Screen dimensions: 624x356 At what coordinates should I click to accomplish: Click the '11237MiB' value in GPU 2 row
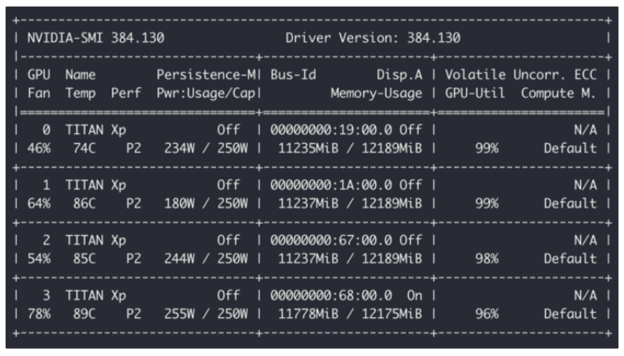click(x=308, y=259)
